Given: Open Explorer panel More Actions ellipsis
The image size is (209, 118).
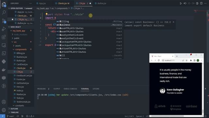Looking at the screenshot, I should (x=30, y=3).
